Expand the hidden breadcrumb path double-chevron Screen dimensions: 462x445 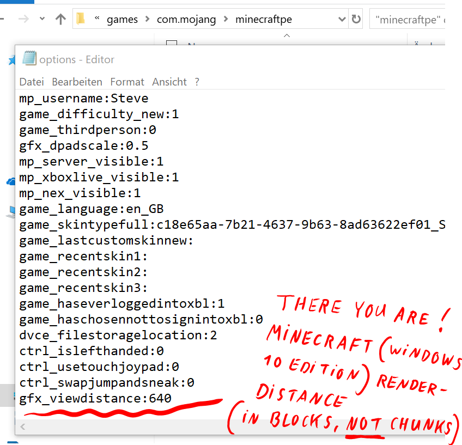coord(97,19)
